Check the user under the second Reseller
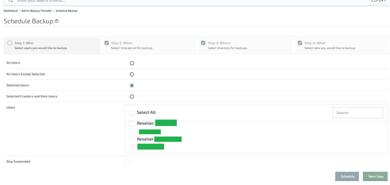Viewport: 390px width, 185px height. click(134, 147)
